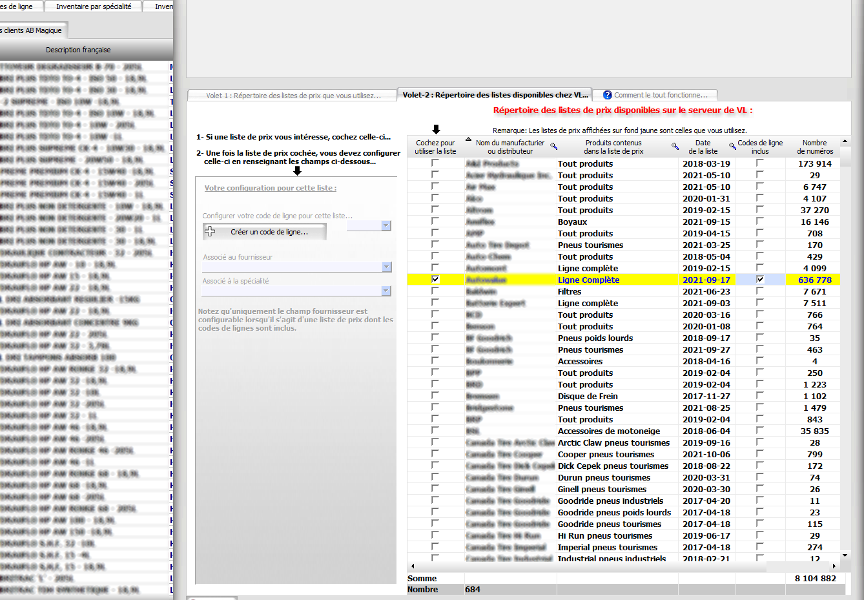The width and height of the screenshot is (864, 600).
Task: Click plus icon on 'Créer un code de ligne' button
Action: coord(211,231)
